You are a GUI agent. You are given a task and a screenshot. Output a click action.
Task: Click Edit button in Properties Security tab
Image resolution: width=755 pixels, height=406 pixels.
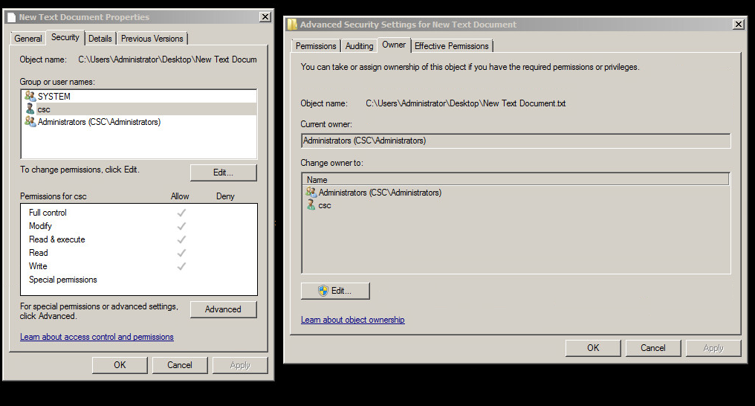(224, 173)
